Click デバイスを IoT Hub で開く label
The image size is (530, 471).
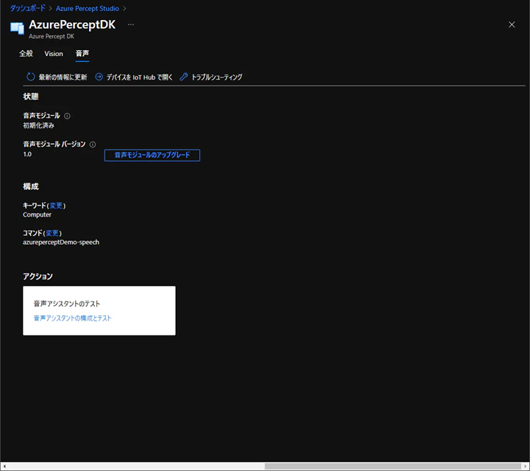[139, 77]
